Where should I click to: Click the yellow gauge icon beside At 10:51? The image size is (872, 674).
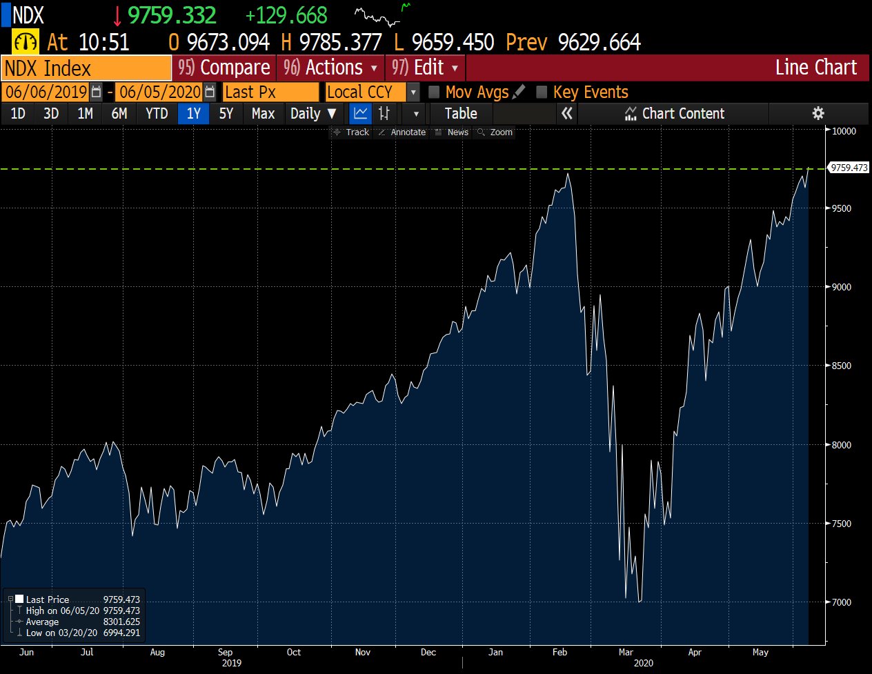point(26,43)
